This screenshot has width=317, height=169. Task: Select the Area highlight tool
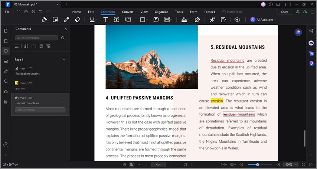(x=55, y=20)
